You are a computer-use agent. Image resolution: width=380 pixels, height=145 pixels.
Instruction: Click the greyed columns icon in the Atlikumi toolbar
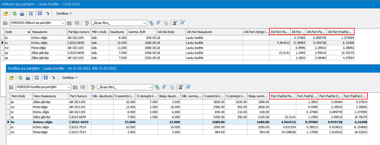[77, 23]
